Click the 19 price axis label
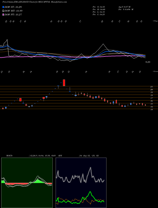158x208 pixels. pyautogui.click(x=151, y=92)
